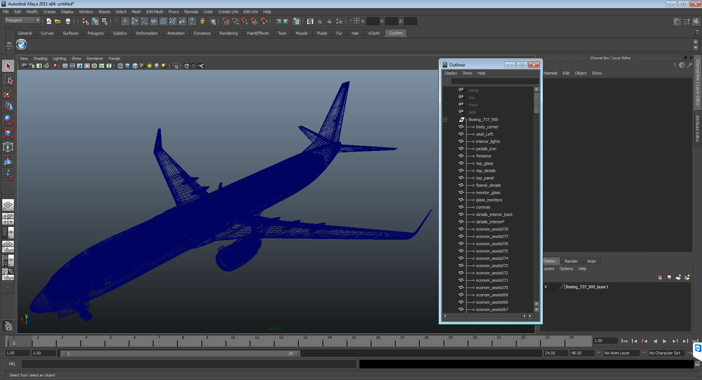Open the Create UVs menu
Viewport: 702px width, 380px height.
[x=228, y=12]
